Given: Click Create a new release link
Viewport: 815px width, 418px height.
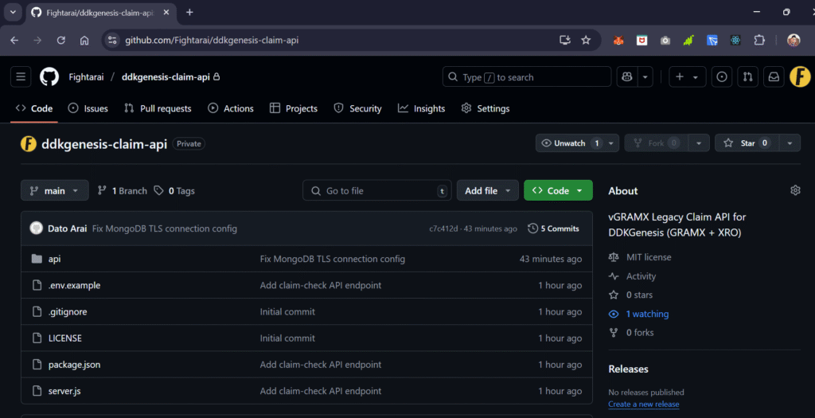Looking at the screenshot, I should point(643,404).
